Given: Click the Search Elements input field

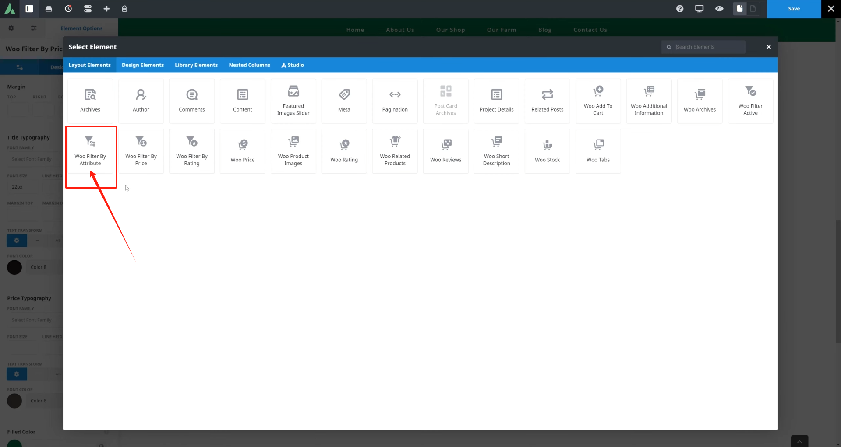Looking at the screenshot, I should [x=707, y=47].
